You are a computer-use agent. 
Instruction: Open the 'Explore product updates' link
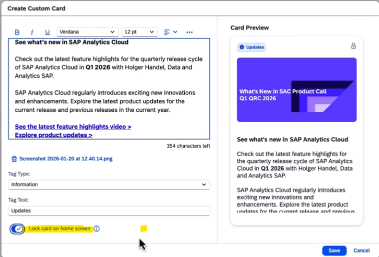(53, 135)
